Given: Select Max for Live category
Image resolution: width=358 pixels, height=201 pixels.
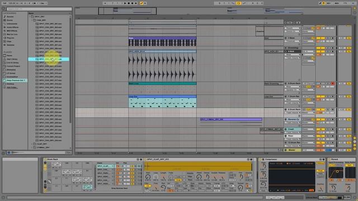Looking at the screenshot, I should click(x=12, y=34).
